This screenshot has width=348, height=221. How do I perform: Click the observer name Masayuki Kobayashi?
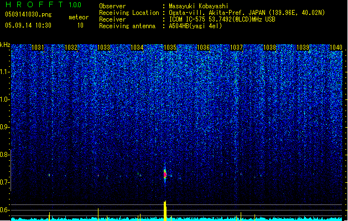[199, 6]
